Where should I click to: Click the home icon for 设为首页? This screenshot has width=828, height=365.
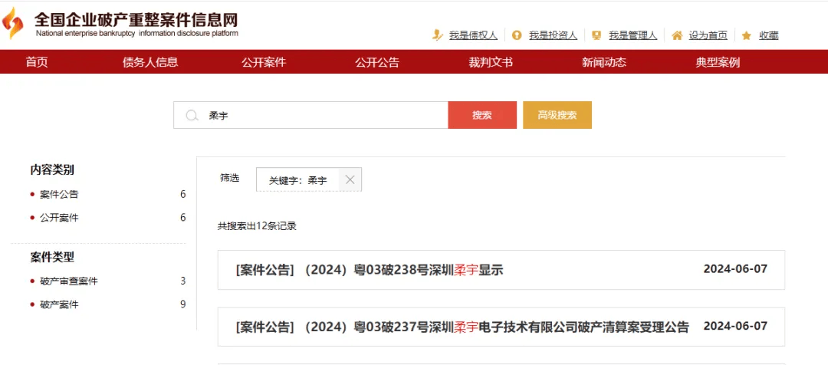coord(676,35)
